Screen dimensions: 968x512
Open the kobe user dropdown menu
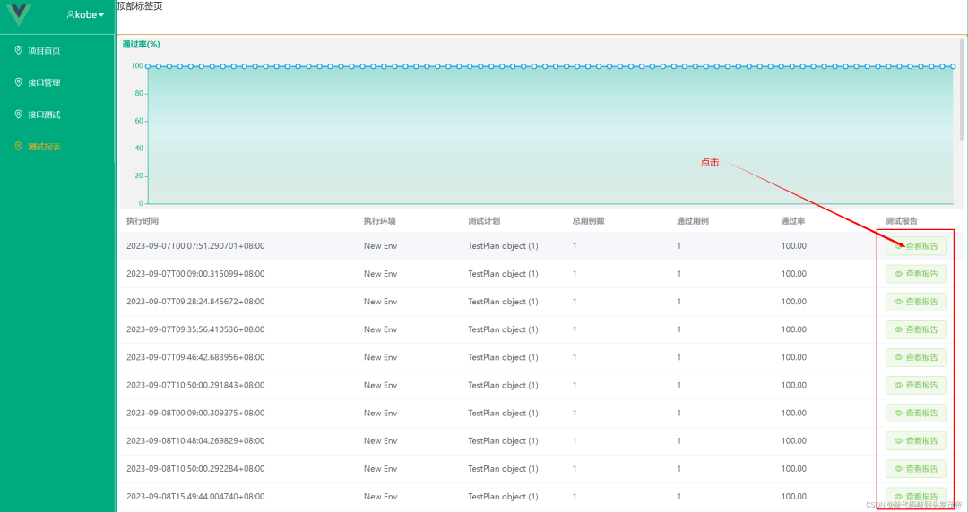pyautogui.click(x=85, y=14)
